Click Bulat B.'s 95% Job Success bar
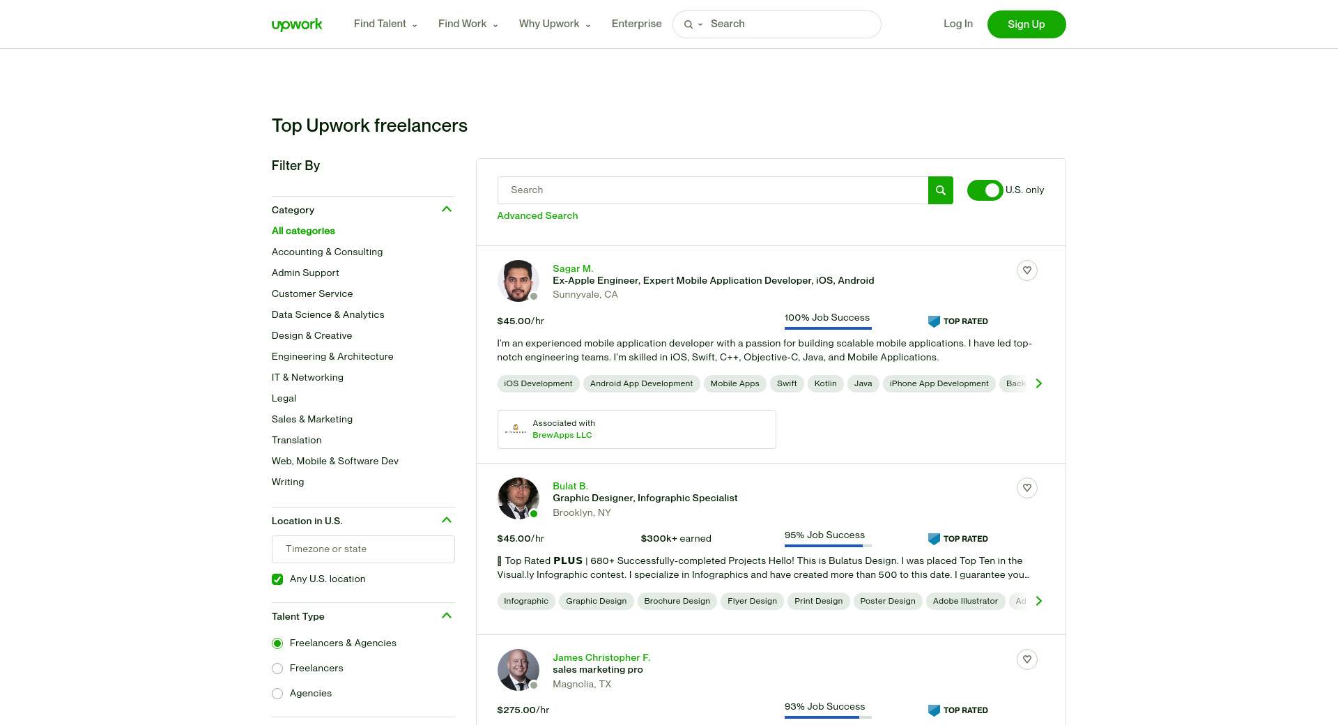Viewport: 1338px width, 725px height. click(827, 545)
